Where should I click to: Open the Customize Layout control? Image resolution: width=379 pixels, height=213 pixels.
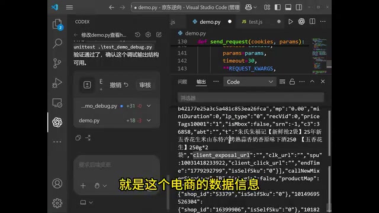(x=267, y=7)
